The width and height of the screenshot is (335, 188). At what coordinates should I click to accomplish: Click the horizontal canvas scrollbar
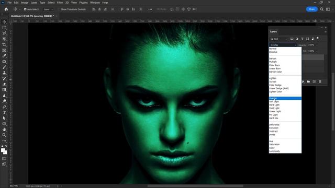(x=195, y=186)
